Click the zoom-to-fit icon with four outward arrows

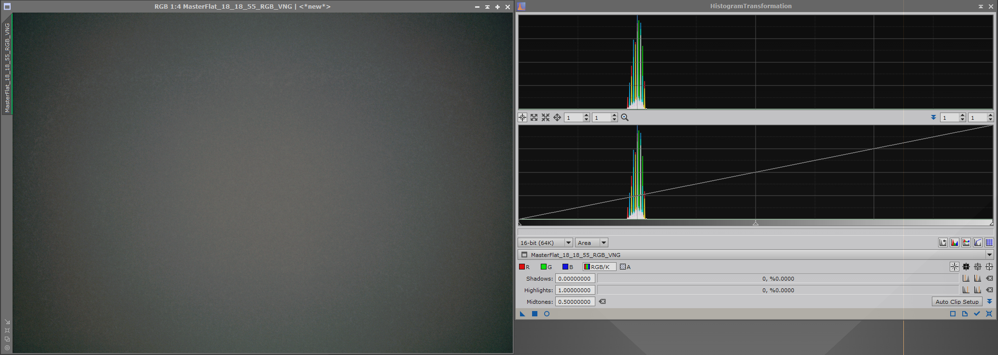534,117
